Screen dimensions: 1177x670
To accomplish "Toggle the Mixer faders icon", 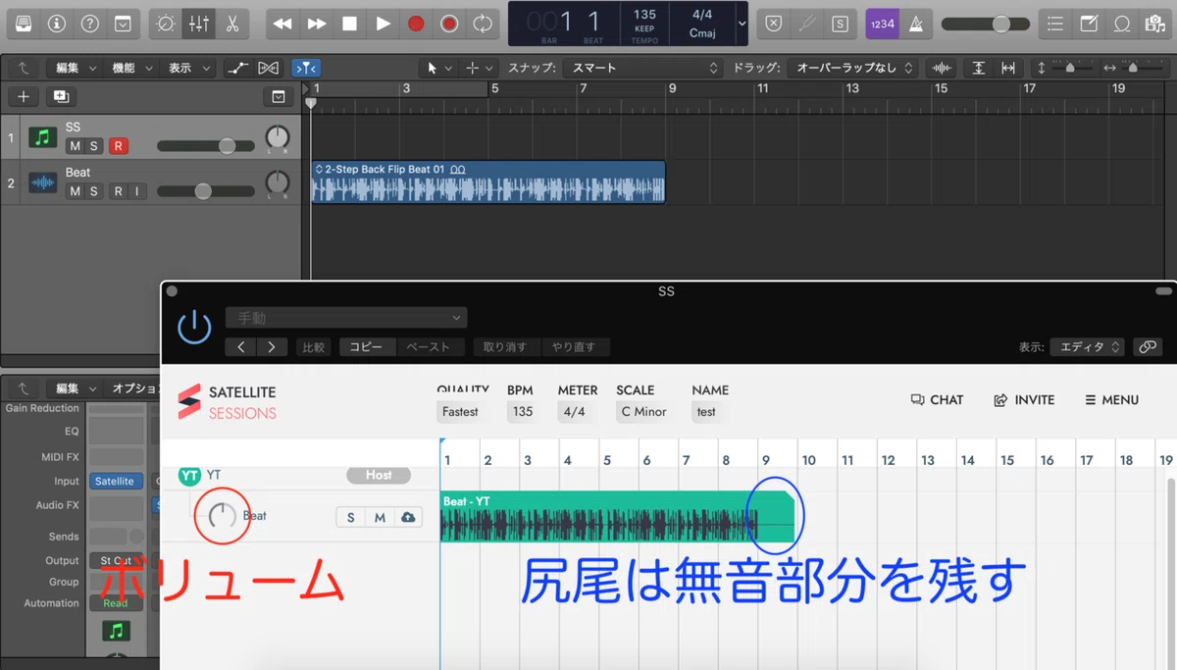I will pyautogui.click(x=199, y=23).
